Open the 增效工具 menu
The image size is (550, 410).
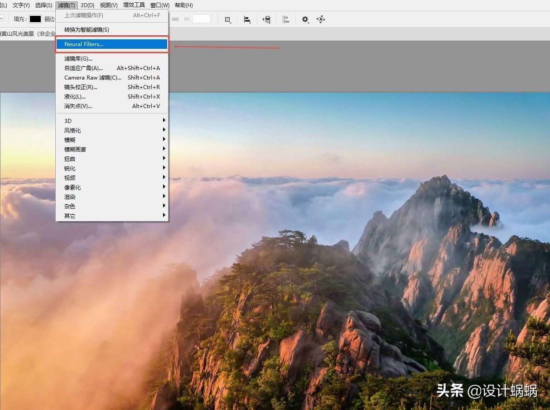(x=134, y=5)
